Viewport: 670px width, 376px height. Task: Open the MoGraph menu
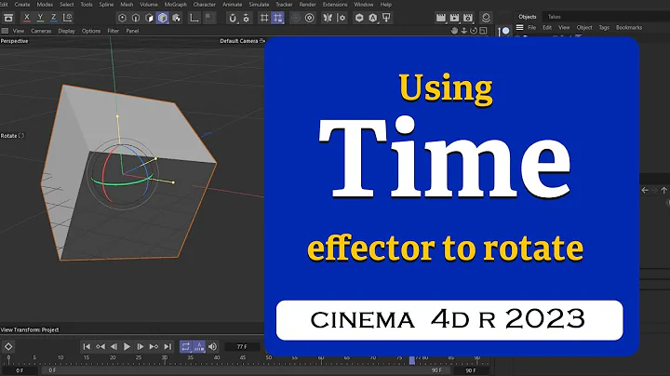coord(176,5)
